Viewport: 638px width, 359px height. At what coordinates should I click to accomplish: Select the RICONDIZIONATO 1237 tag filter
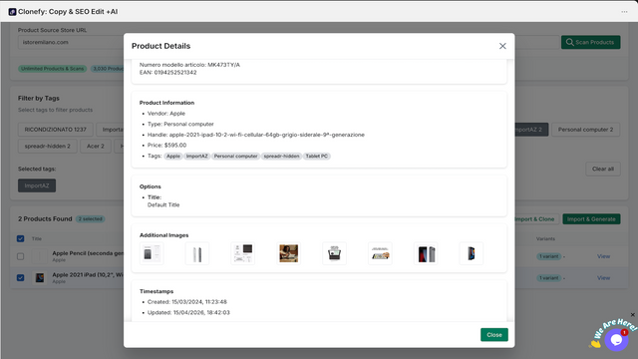click(56, 130)
